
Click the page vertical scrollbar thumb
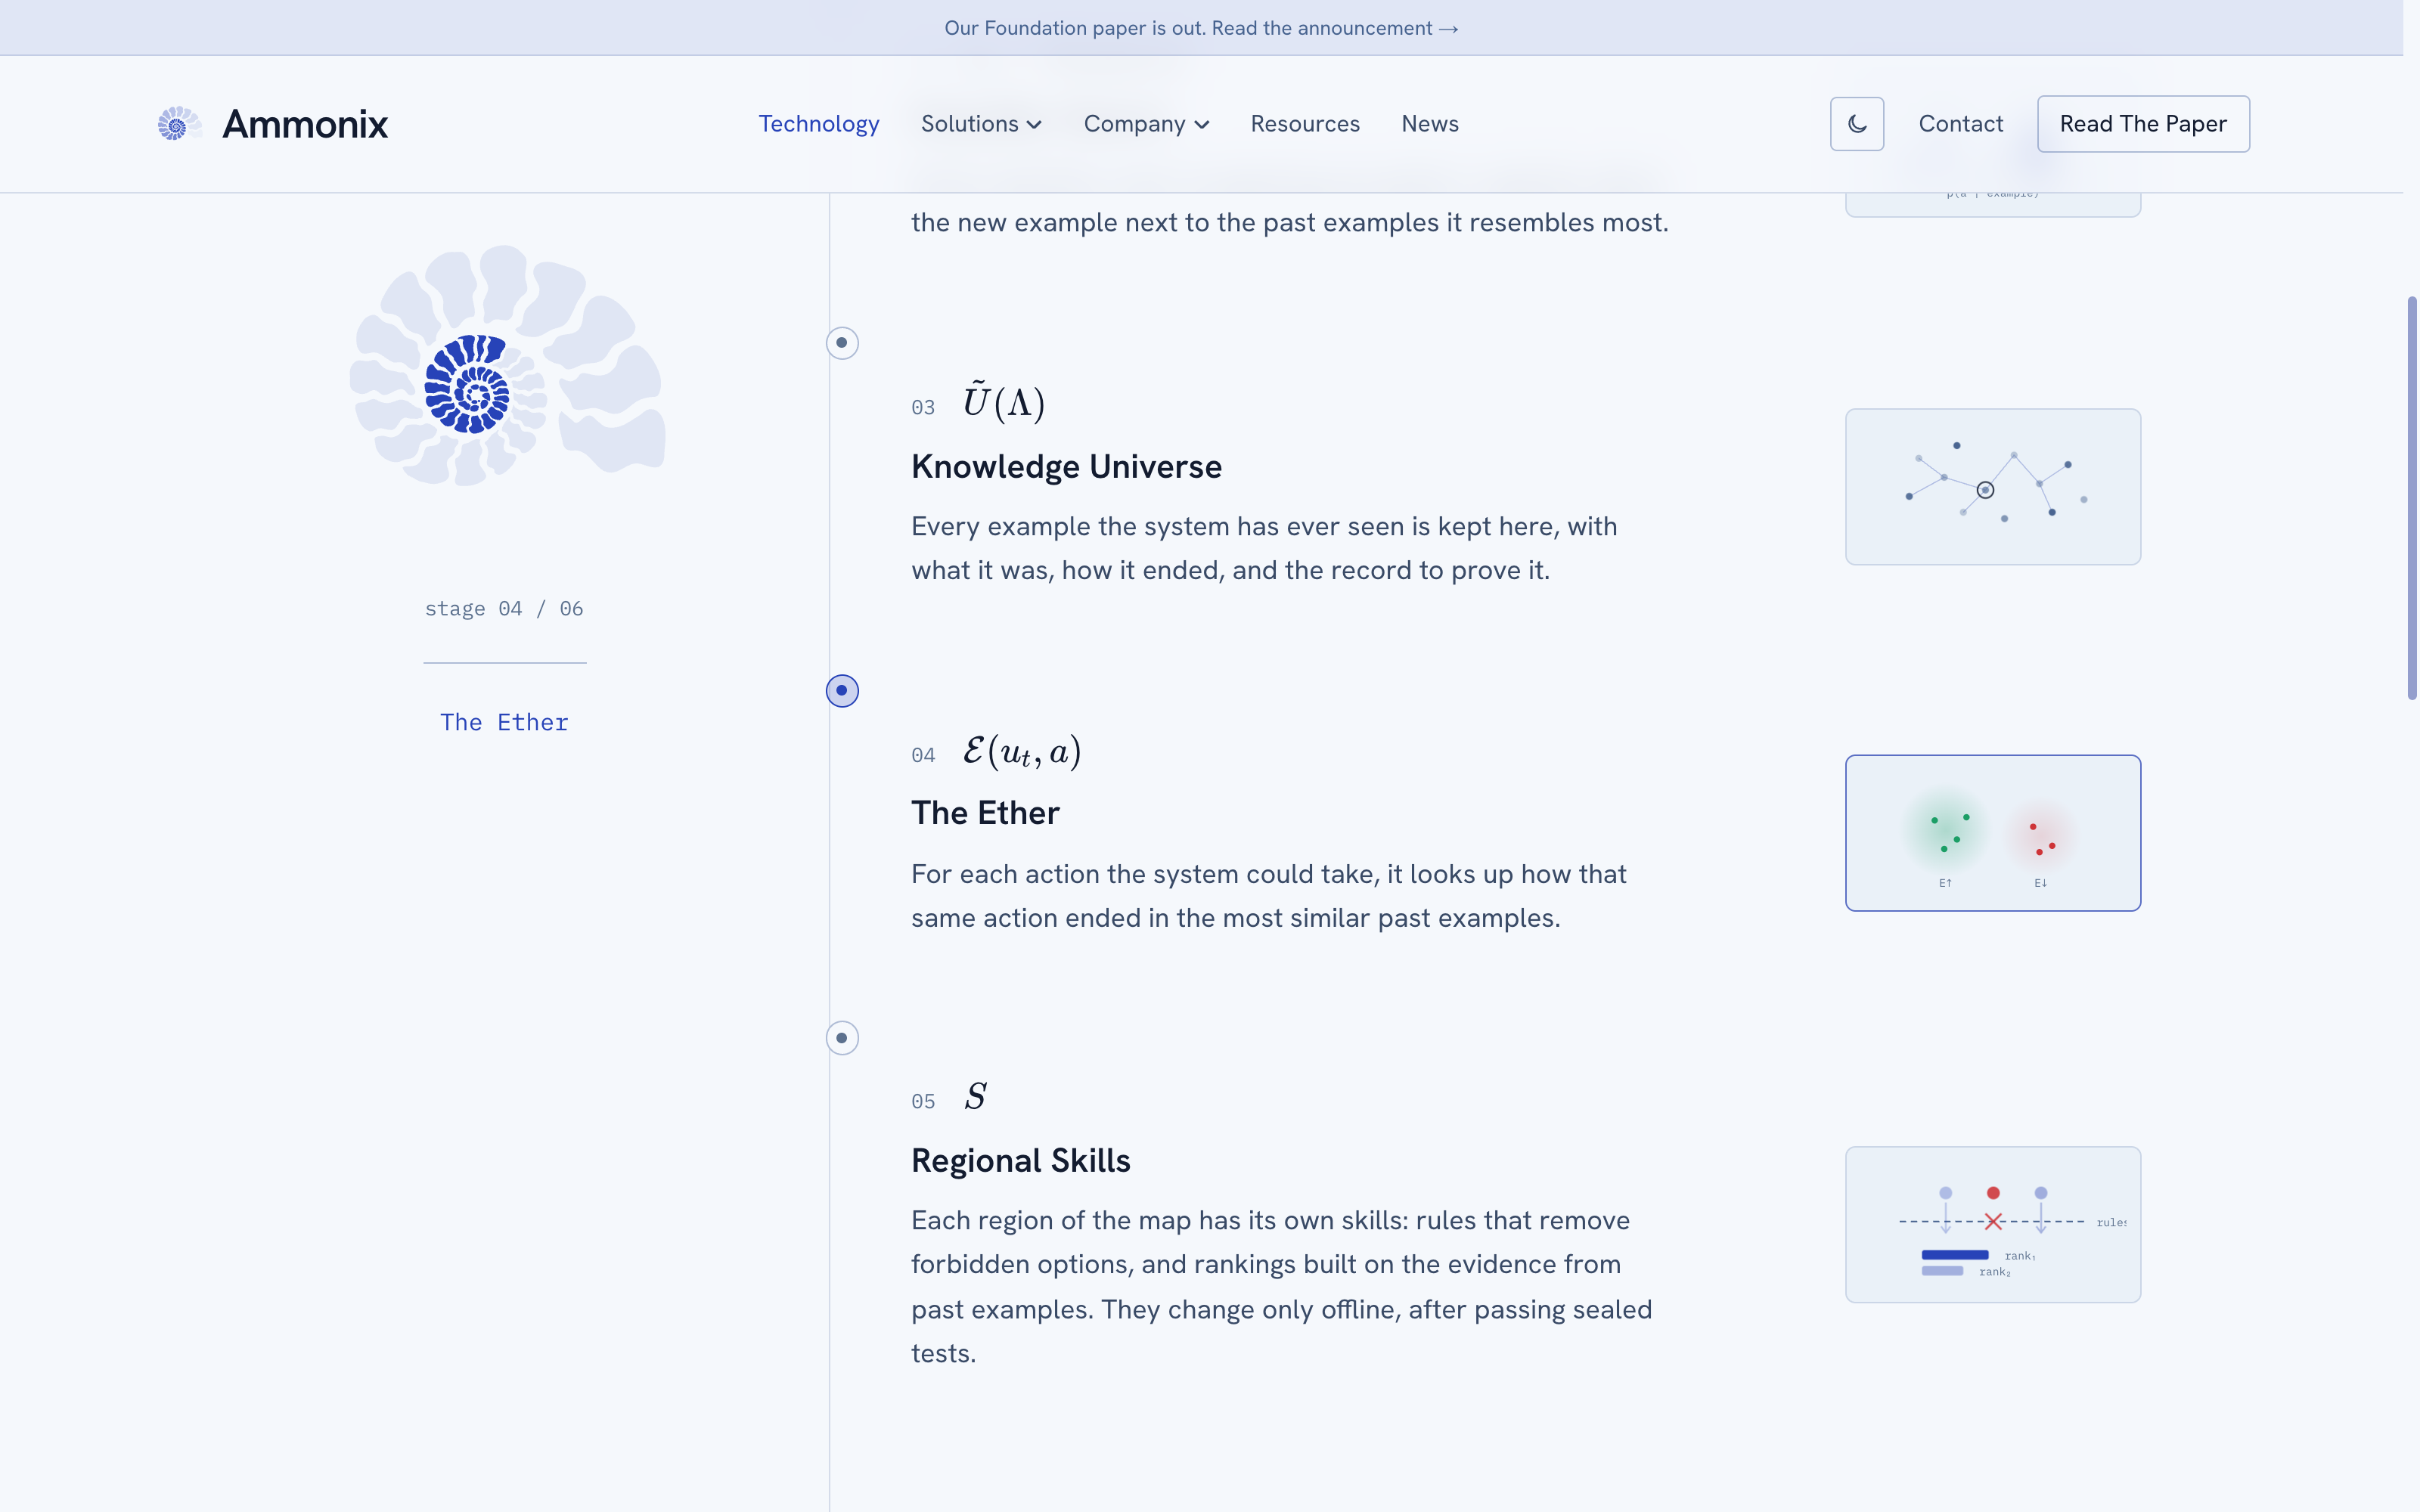pos(2411,498)
